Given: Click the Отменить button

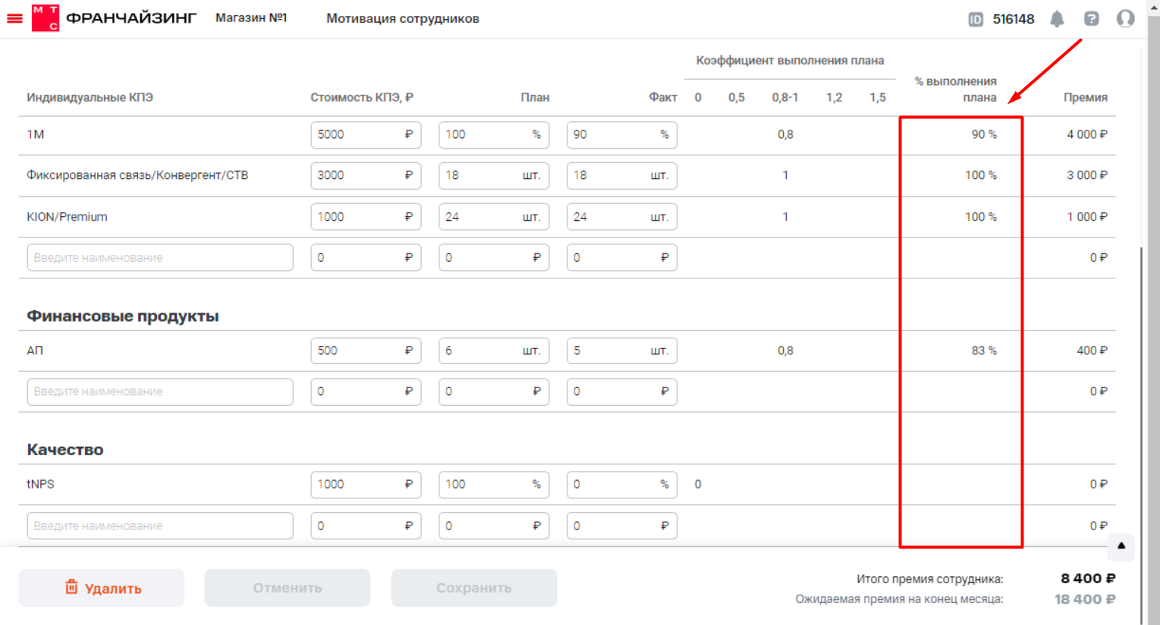Looking at the screenshot, I should tap(288, 588).
